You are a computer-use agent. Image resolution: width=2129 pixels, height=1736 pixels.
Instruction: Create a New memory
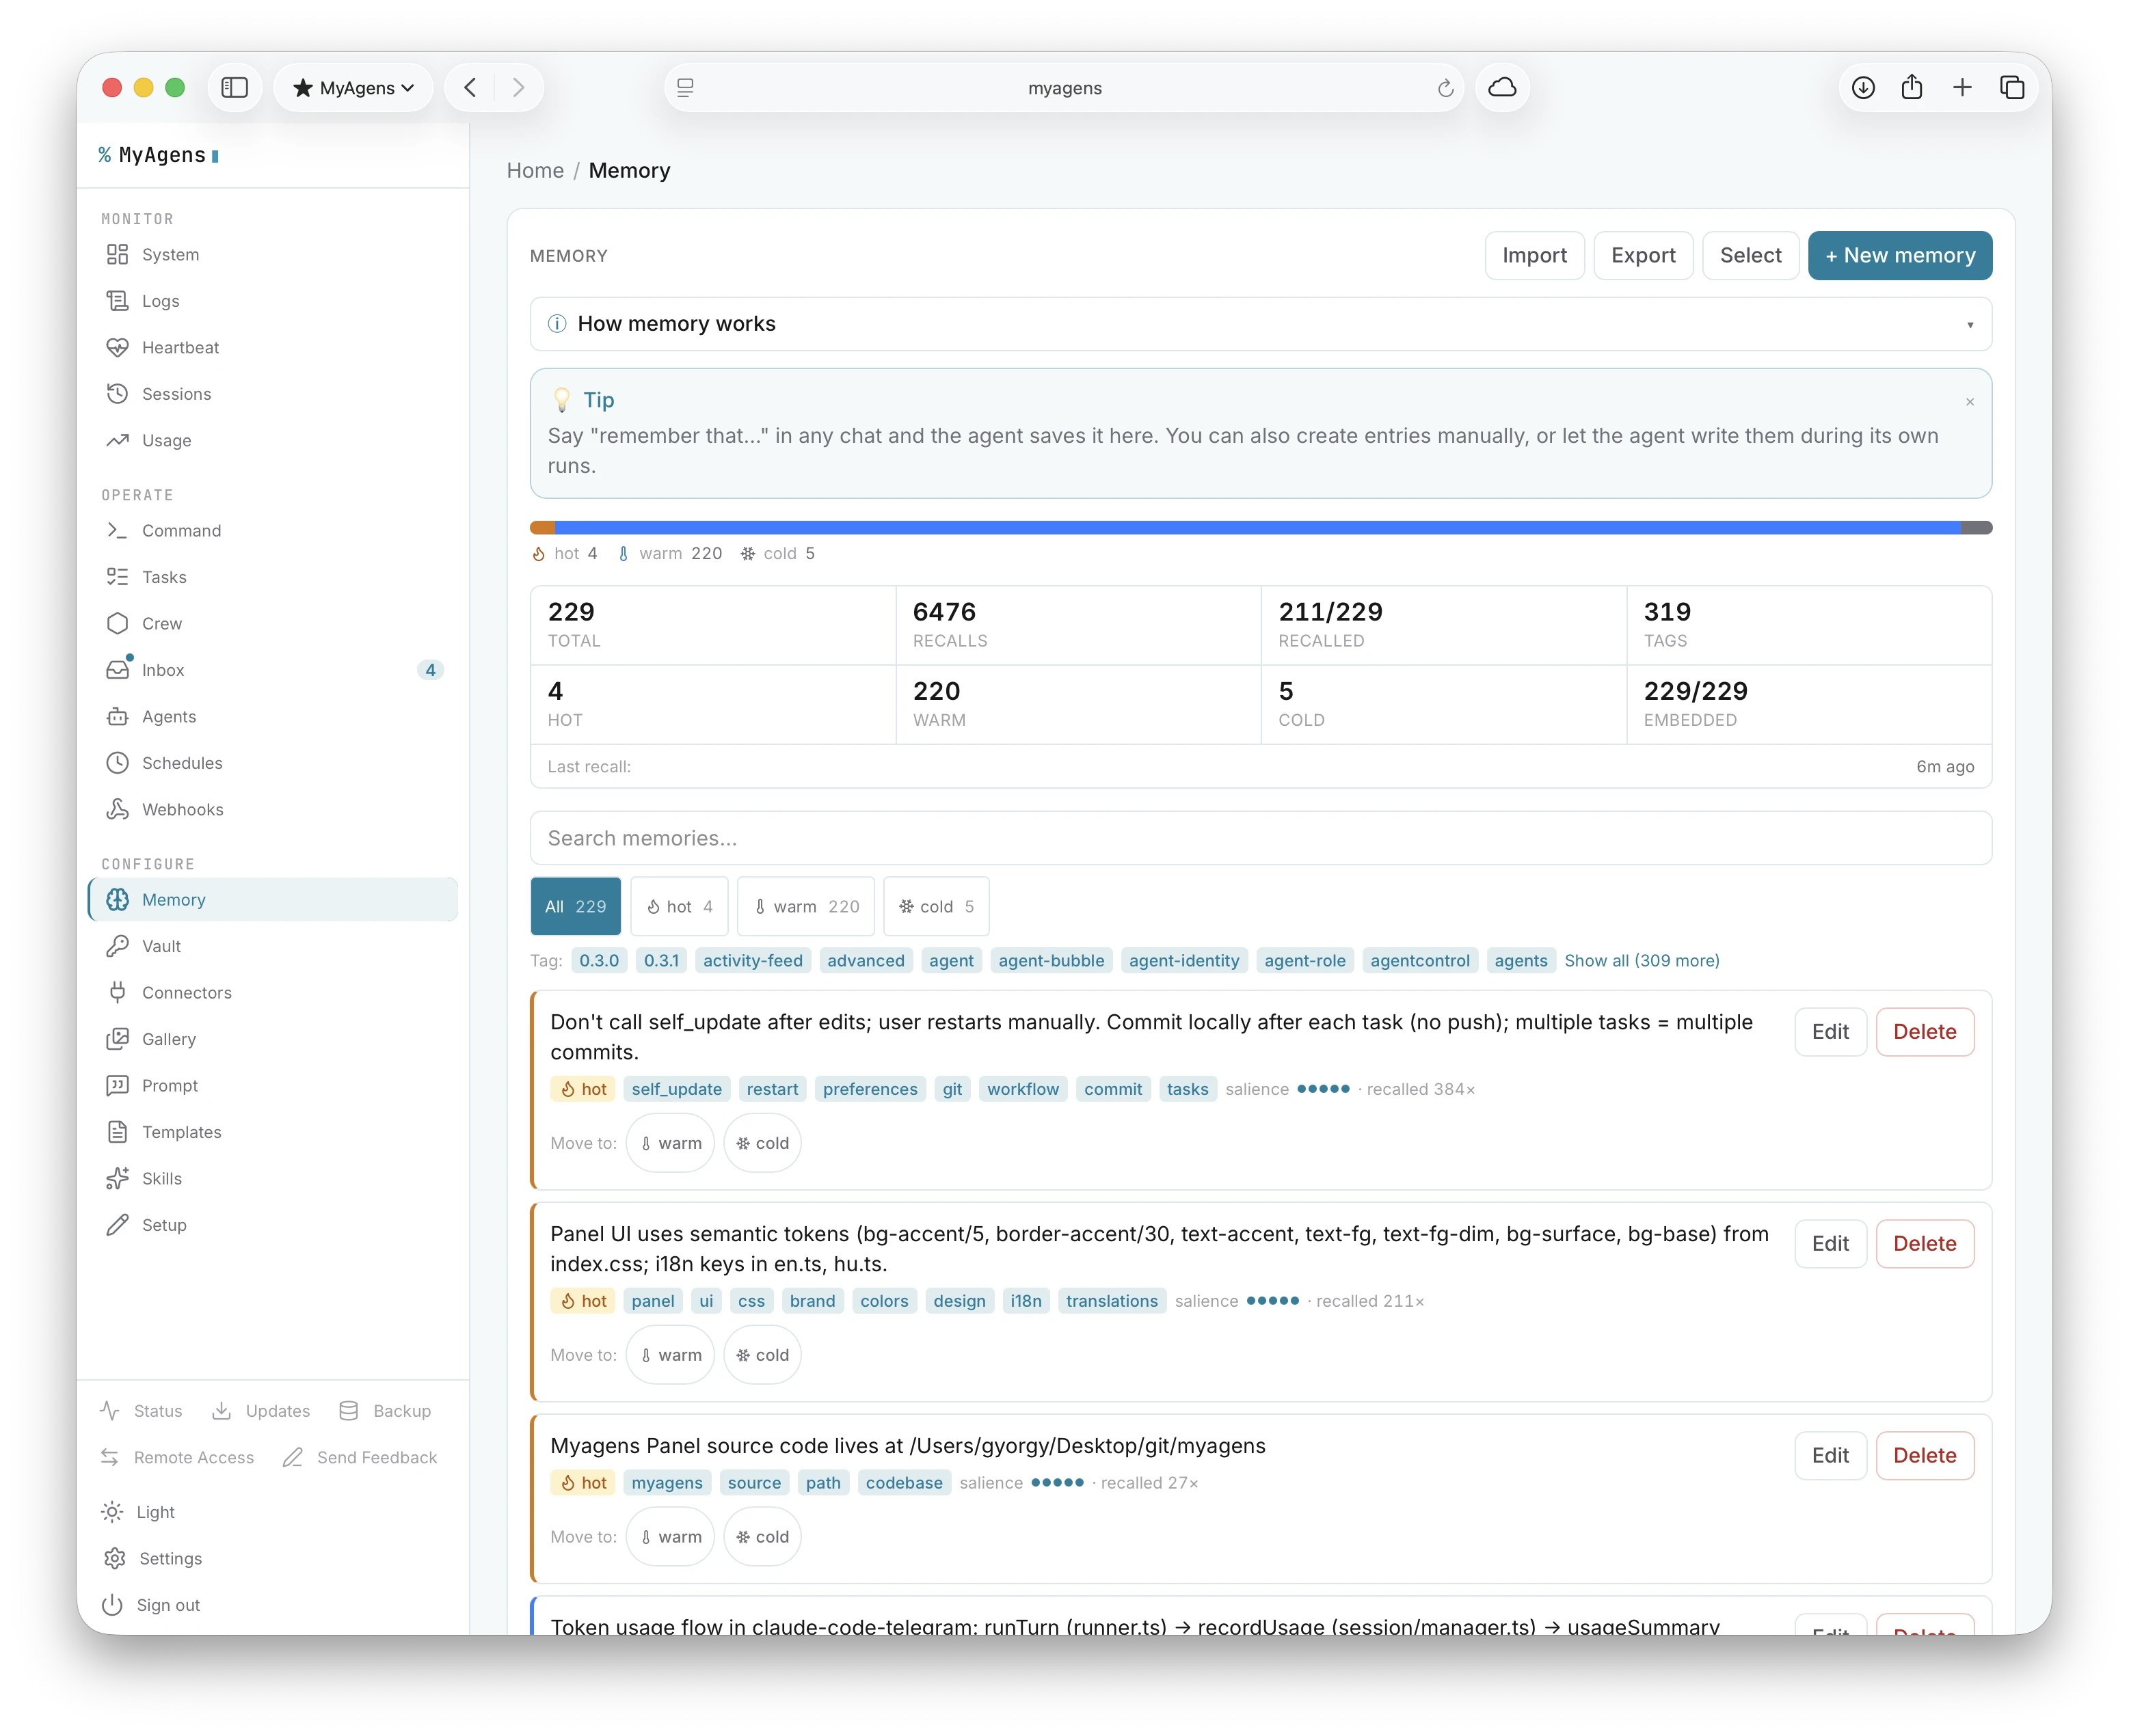tap(1900, 255)
